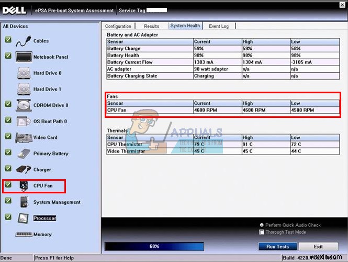
Task: Enable Thorough Test Mode checkbox
Action: (x=262, y=232)
